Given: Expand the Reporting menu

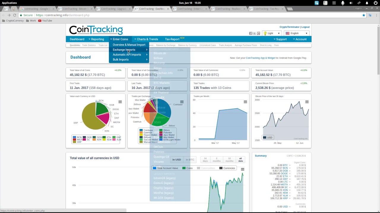Looking at the screenshot, I should (96, 39).
